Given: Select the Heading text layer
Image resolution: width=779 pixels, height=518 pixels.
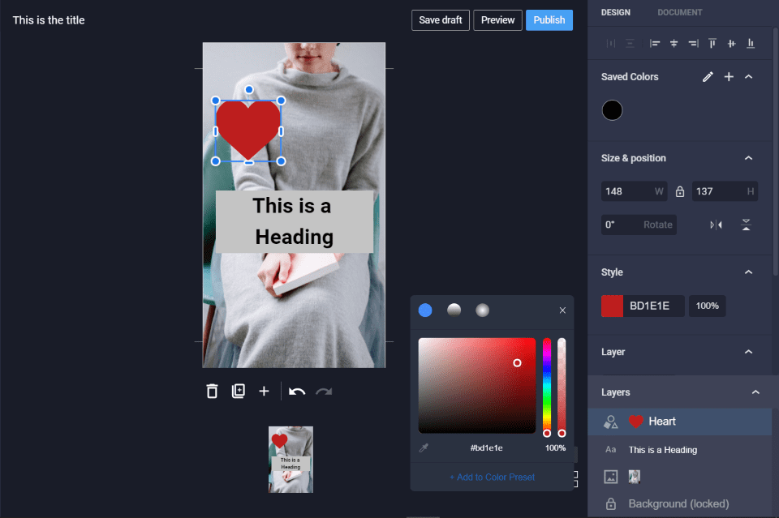Looking at the screenshot, I should pos(662,450).
